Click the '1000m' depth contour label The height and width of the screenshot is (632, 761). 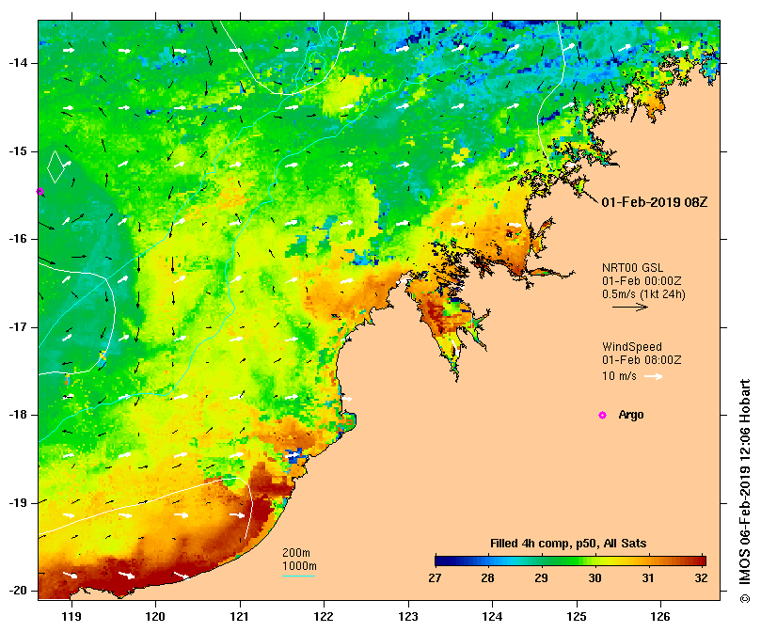tap(299, 566)
